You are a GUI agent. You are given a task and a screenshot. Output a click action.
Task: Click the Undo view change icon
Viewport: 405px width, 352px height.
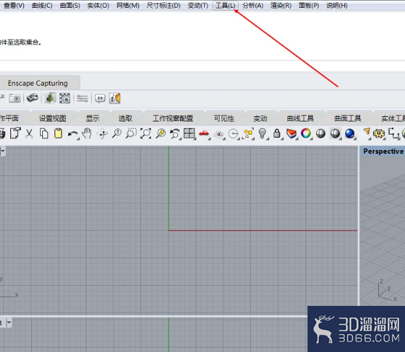(x=175, y=134)
